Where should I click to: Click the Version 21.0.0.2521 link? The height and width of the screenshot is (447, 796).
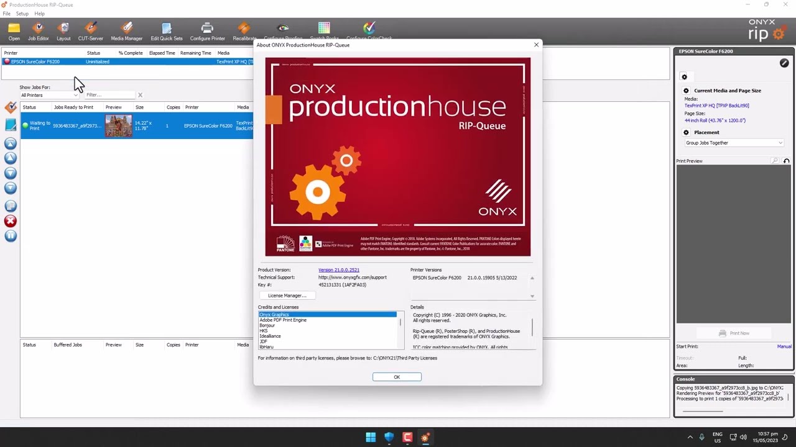coord(339,270)
